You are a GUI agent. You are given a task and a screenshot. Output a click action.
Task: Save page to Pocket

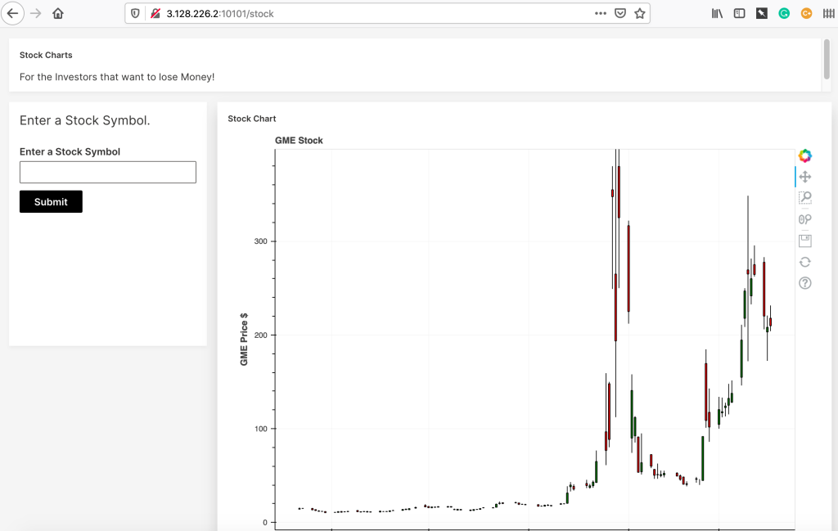(620, 13)
